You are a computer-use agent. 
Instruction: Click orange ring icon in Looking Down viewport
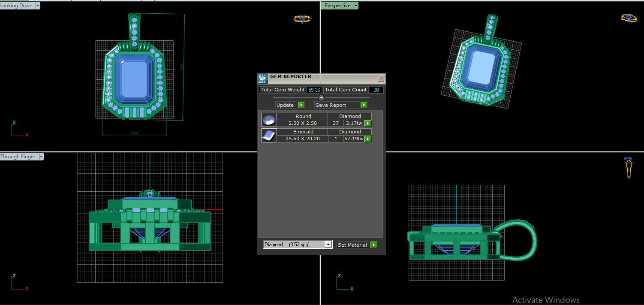pyautogui.click(x=302, y=19)
